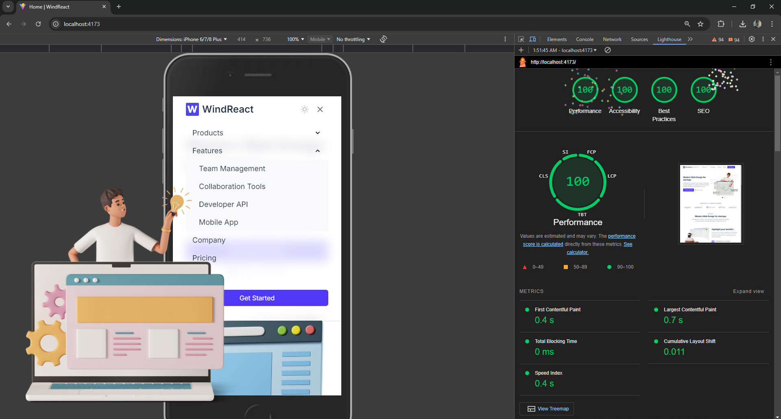Activate the DevTools inspect element picker
The width and height of the screenshot is (781, 419).
(x=521, y=39)
